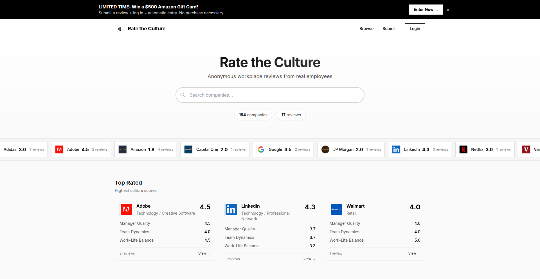
Task: Click the Rate the Culture logo icon
Action: pyautogui.click(x=120, y=28)
